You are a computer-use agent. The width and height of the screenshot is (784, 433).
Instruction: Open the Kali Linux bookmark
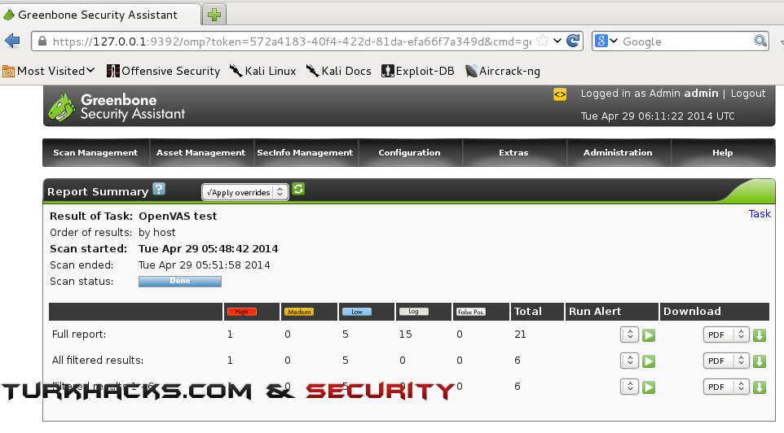[263, 71]
